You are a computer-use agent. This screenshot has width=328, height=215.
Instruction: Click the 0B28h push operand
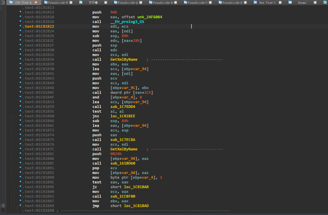click(116, 154)
